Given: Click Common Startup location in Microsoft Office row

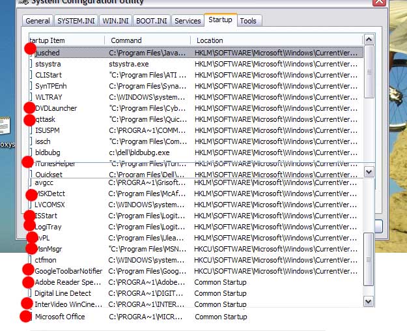Looking at the screenshot, I should tap(221, 317).
